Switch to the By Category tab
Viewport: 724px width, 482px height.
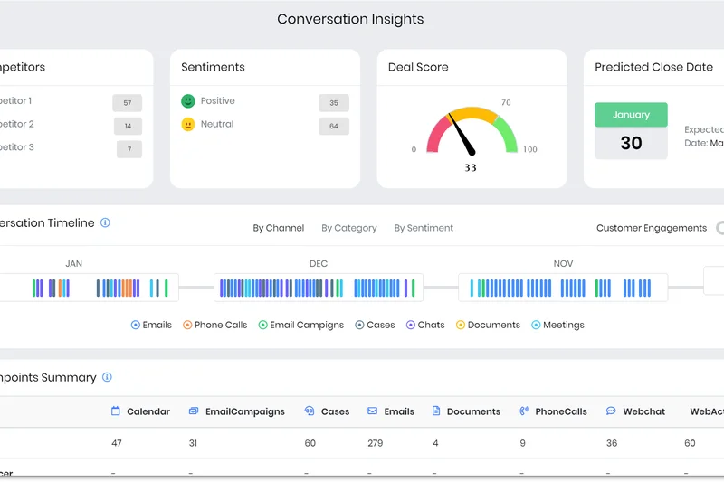[x=349, y=228]
